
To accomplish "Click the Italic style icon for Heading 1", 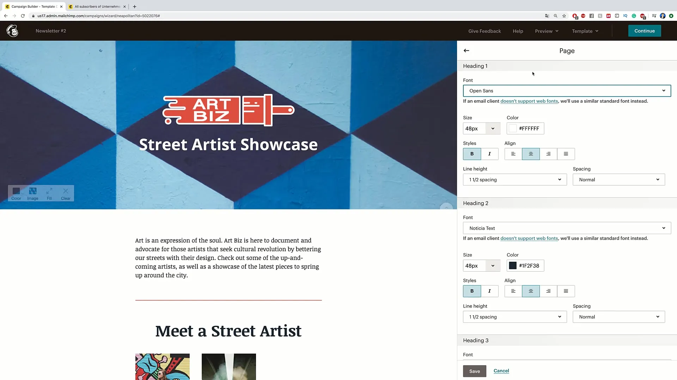I will (x=490, y=153).
